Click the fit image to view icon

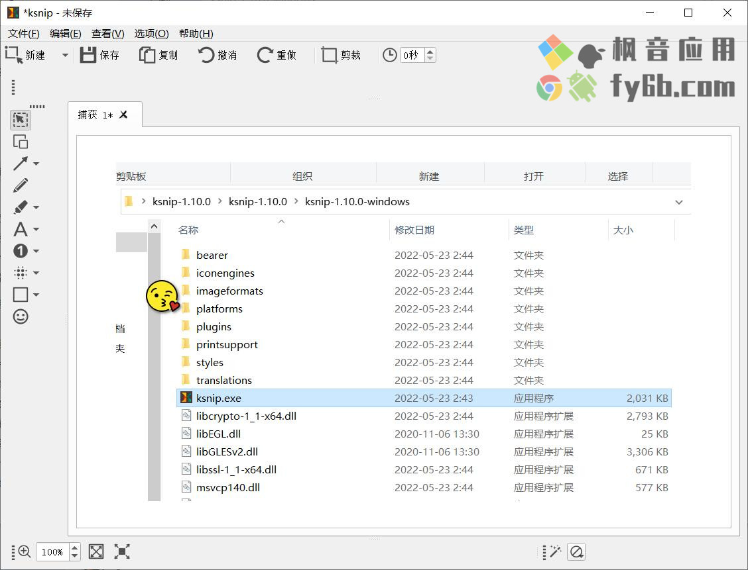[x=96, y=552]
